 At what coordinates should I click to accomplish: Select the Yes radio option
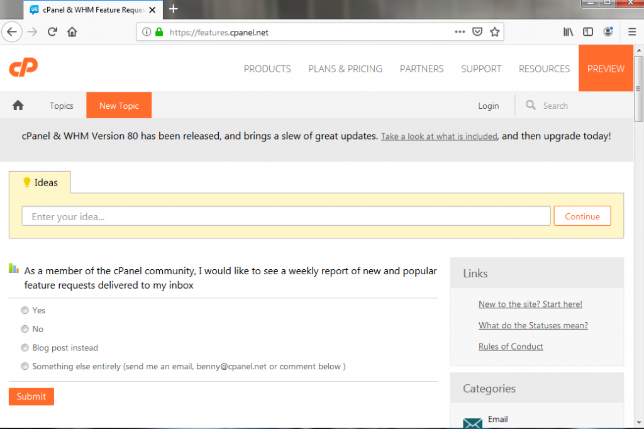[x=25, y=310]
